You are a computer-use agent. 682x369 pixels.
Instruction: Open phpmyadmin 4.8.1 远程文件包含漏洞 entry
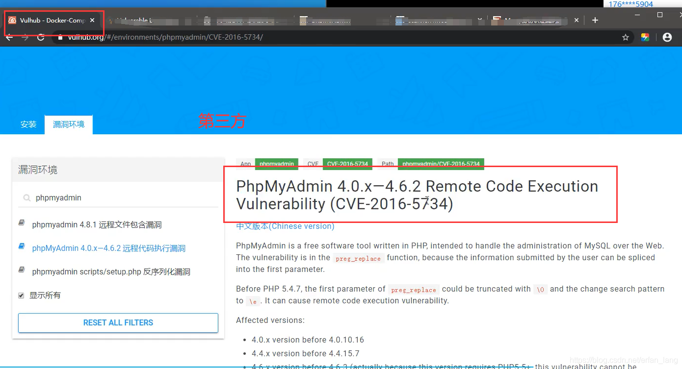97,225
